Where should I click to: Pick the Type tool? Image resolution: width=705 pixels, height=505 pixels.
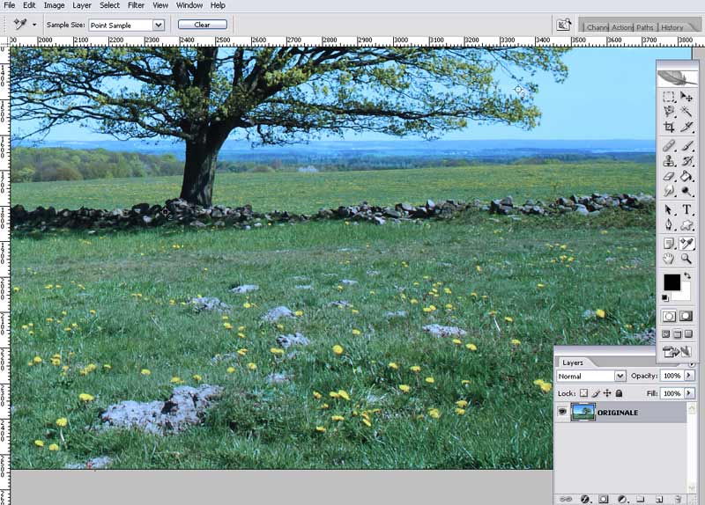tap(686, 209)
